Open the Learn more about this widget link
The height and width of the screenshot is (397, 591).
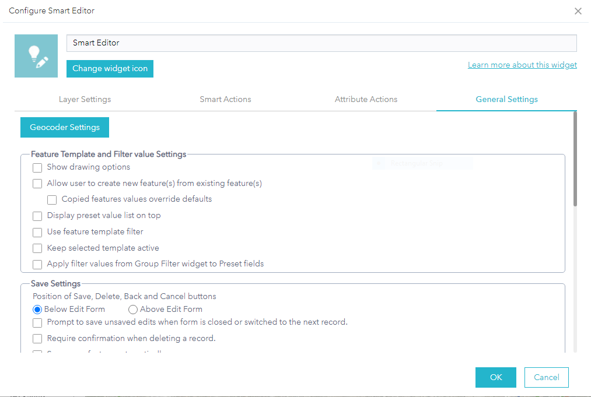522,65
